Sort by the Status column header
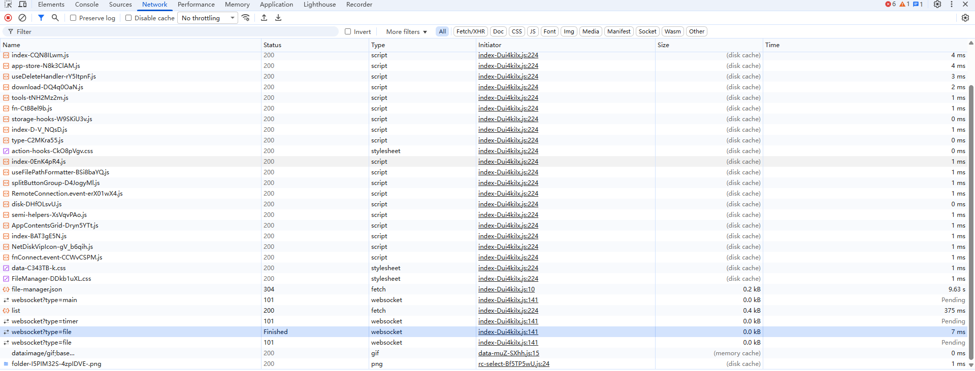 (x=315, y=45)
